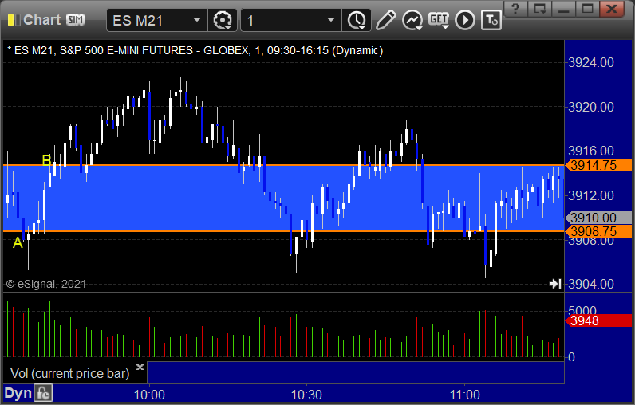The image size is (635, 405).
Task: Click the Chart title text
Action: (42, 19)
